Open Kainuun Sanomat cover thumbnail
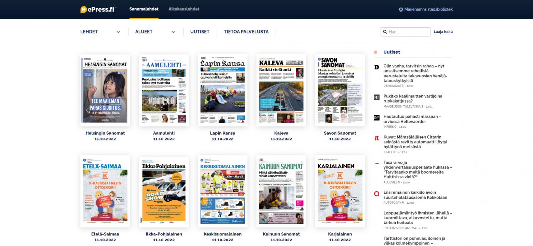Image resolution: width=533 pixels, height=246 pixels. coord(281,191)
